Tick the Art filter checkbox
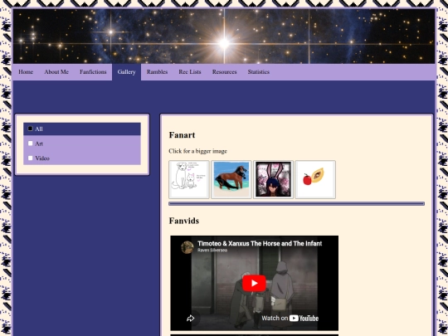448x336 pixels. pyautogui.click(x=31, y=144)
